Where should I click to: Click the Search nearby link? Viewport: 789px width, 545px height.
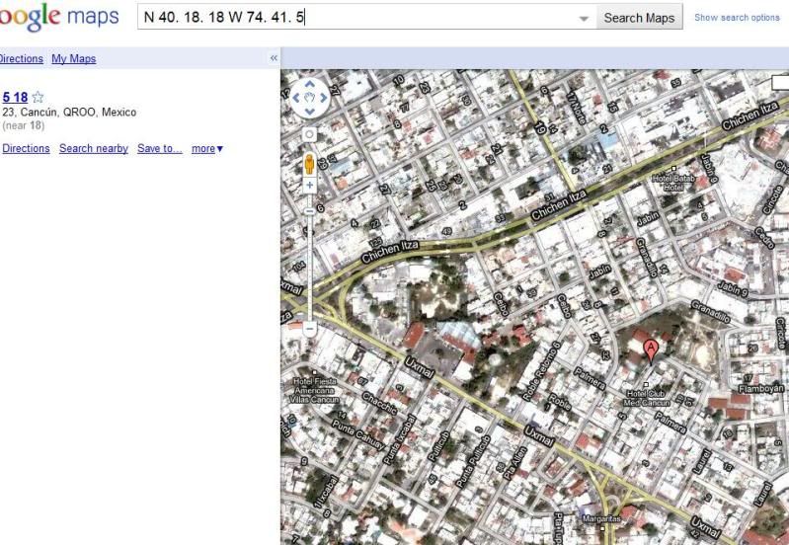(x=94, y=148)
